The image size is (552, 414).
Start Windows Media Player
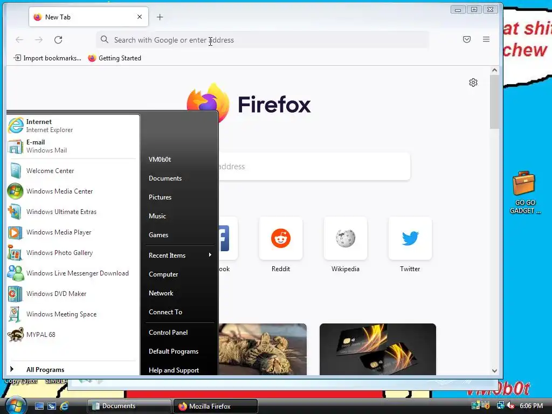(72, 232)
